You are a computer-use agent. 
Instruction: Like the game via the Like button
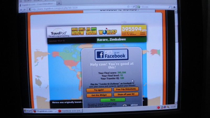109,52
